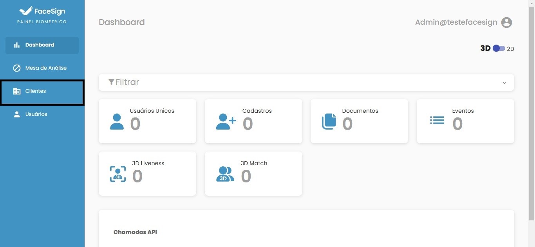The image size is (535, 247).
Task: Click the Filtrar funnel label
Action: coord(124,82)
